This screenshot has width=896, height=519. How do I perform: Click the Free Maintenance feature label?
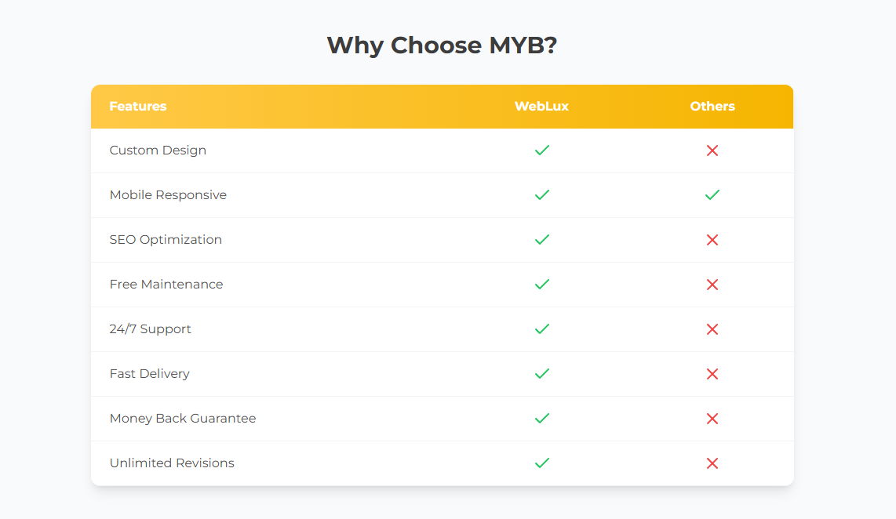pyautogui.click(x=166, y=285)
